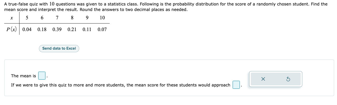Image resolution: width=337 pixels, height=105 pixels.
Task: Select the P(x) row header in the table
Action: [x=12, y=29]
